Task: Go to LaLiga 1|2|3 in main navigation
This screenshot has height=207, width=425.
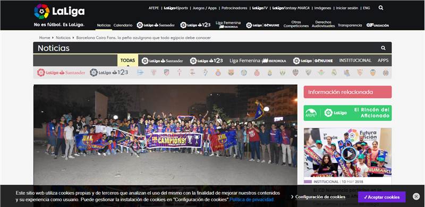Action: coord(195,25)
